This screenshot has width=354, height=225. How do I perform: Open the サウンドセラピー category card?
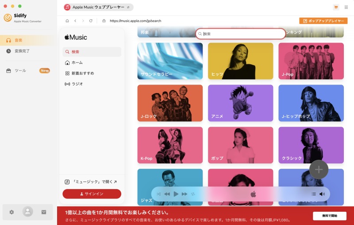170,61
